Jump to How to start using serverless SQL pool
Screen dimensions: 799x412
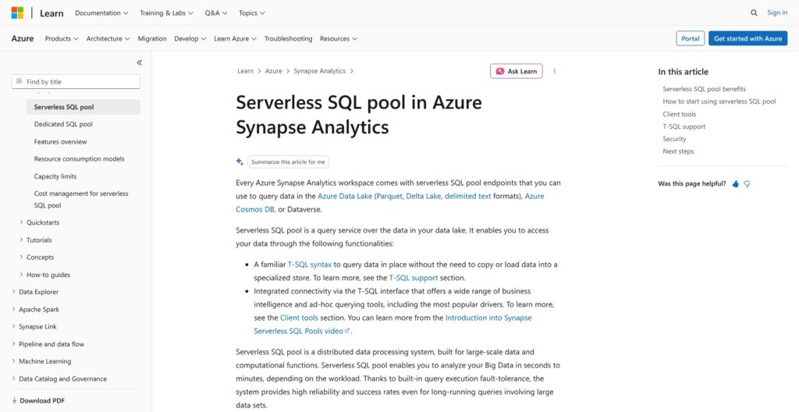tap(719, 101)
